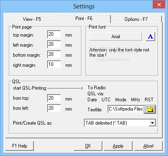The height and width of the screenshot is (156, 168).
Task: Click the 'top margin:' label
Action: click(23, 35)
